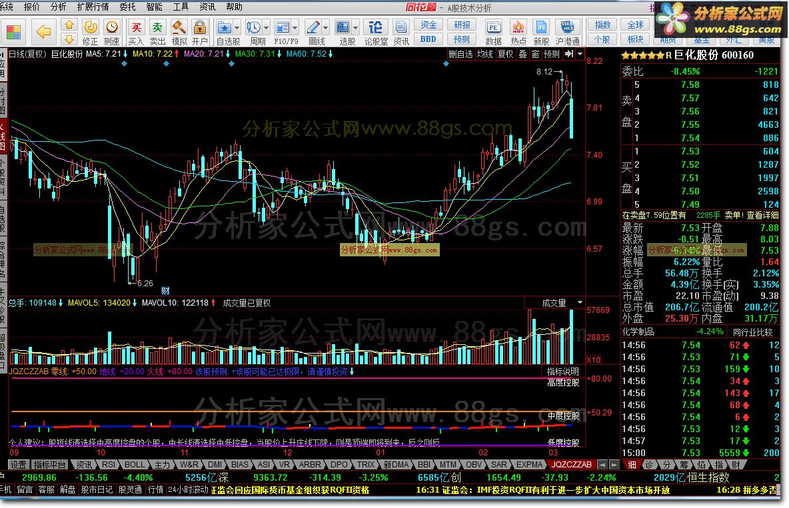Image resolution: width=789 pixels, height=508 pixels.
Task: Click 删自选 remove from watchlist button
Action: (x=460, y=54)
